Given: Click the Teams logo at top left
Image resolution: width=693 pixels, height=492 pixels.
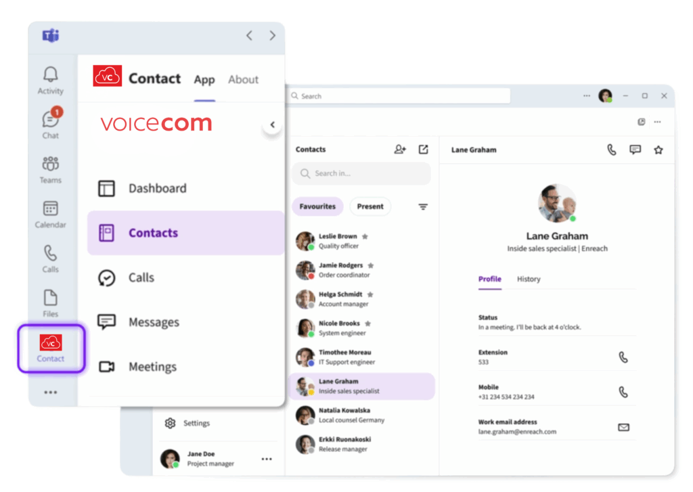Looking at the screenshot, I should [x=51, y=35].
